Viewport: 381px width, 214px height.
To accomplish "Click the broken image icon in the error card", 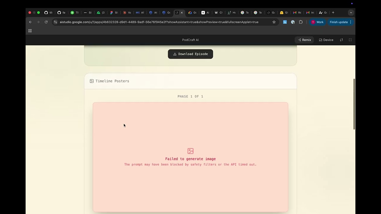I will [190, 151].
